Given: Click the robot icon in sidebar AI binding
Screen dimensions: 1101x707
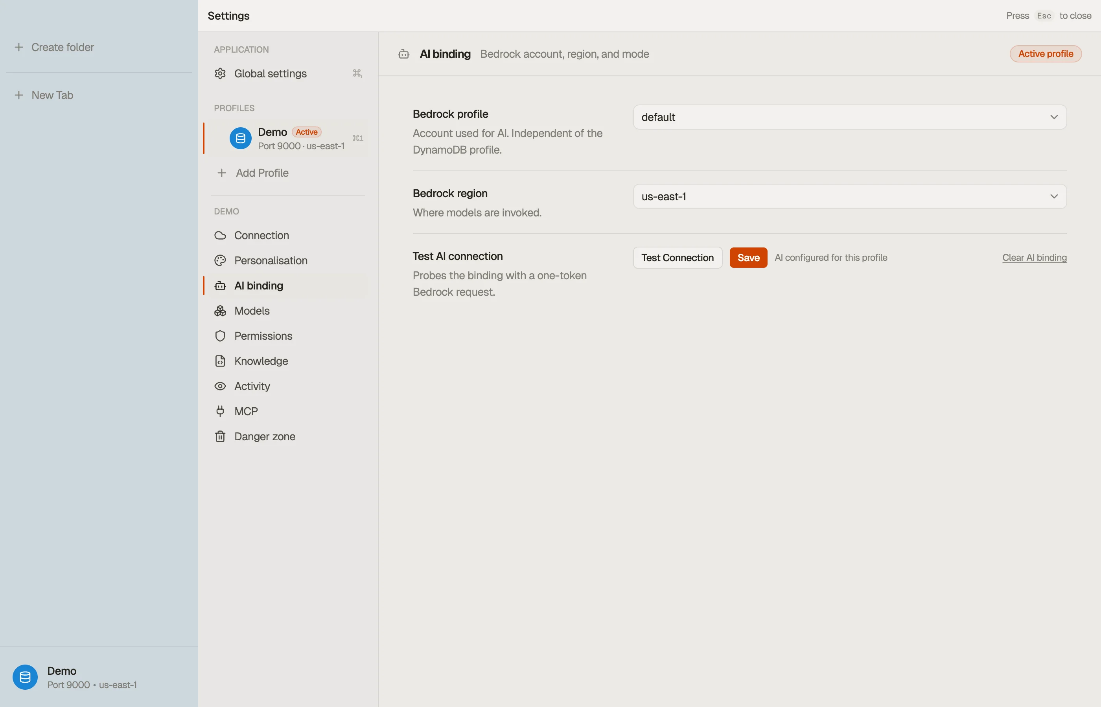Looking at the screenshot, I should click(220, 286).
